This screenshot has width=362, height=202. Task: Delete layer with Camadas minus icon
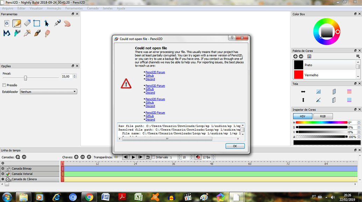pyautogui.click(x=24, y=157)
